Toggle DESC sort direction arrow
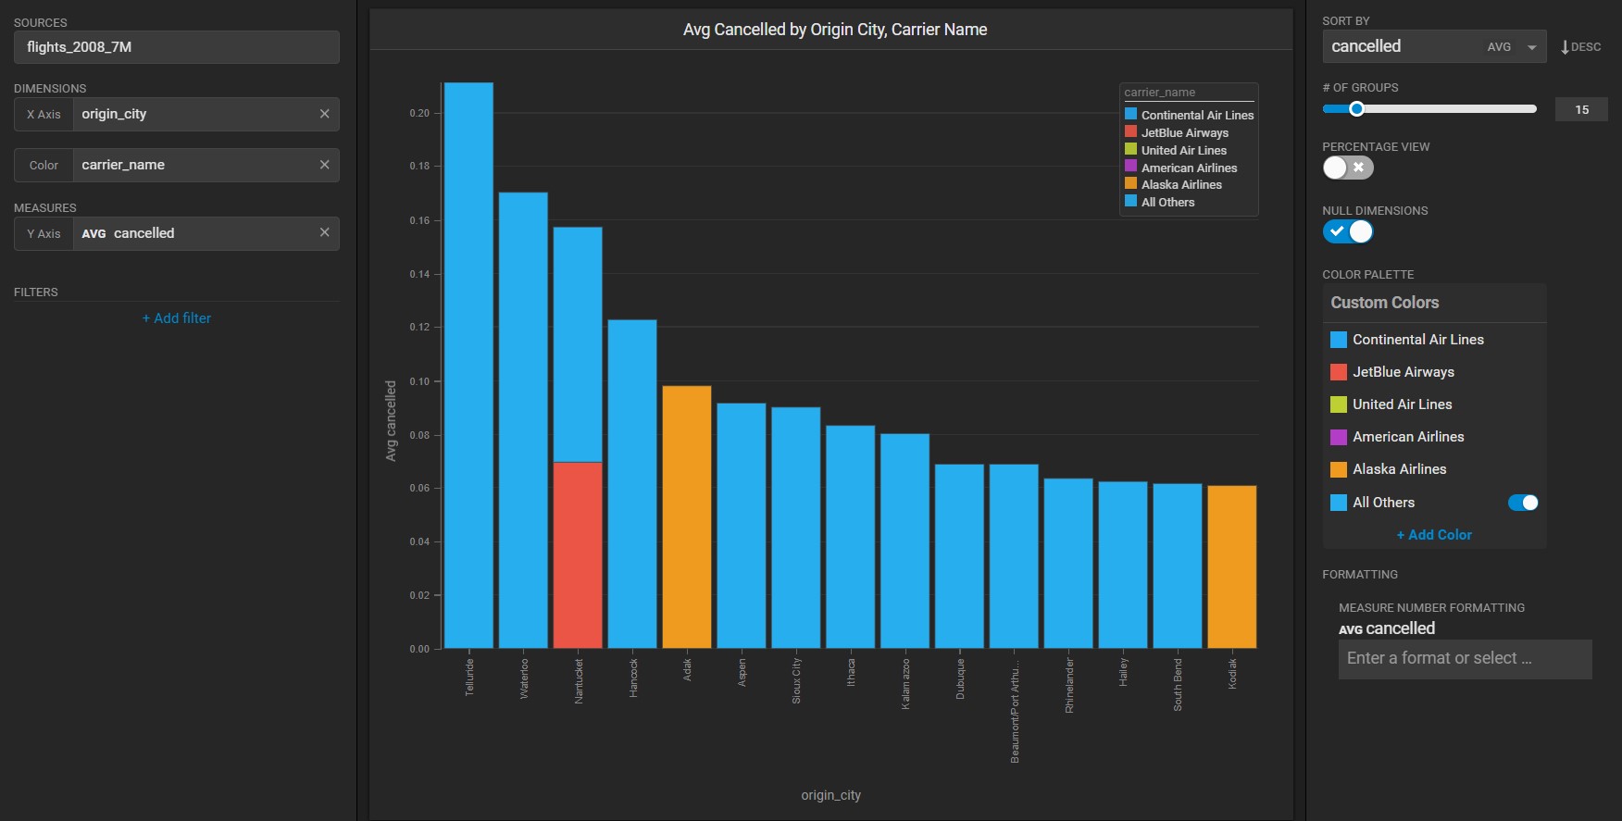The width and height of the screenshot is (1622, 821). point(1580,47)
